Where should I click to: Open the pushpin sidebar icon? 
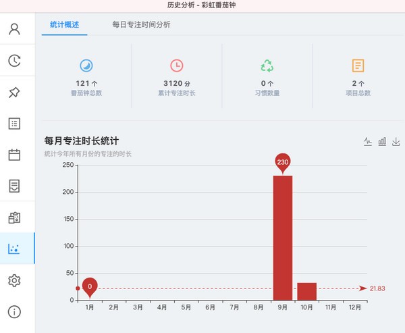pyautogui.click(x=14, y=93)
